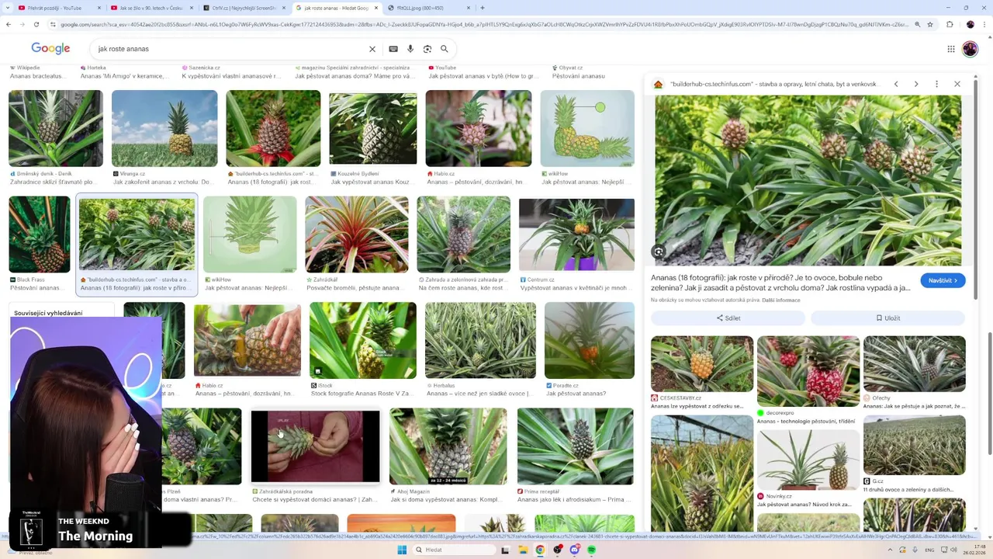Viewport: 993px width, 559px height.
Task: Open the on-screen keyboard input tool
Action: 393,49
